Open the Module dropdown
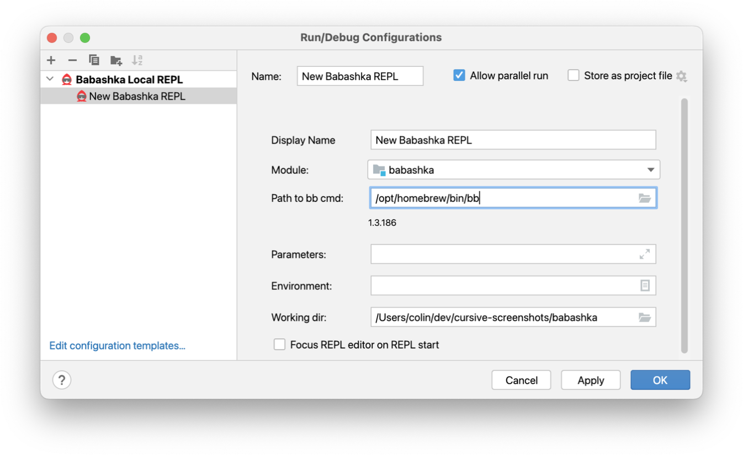 [514, 170]
